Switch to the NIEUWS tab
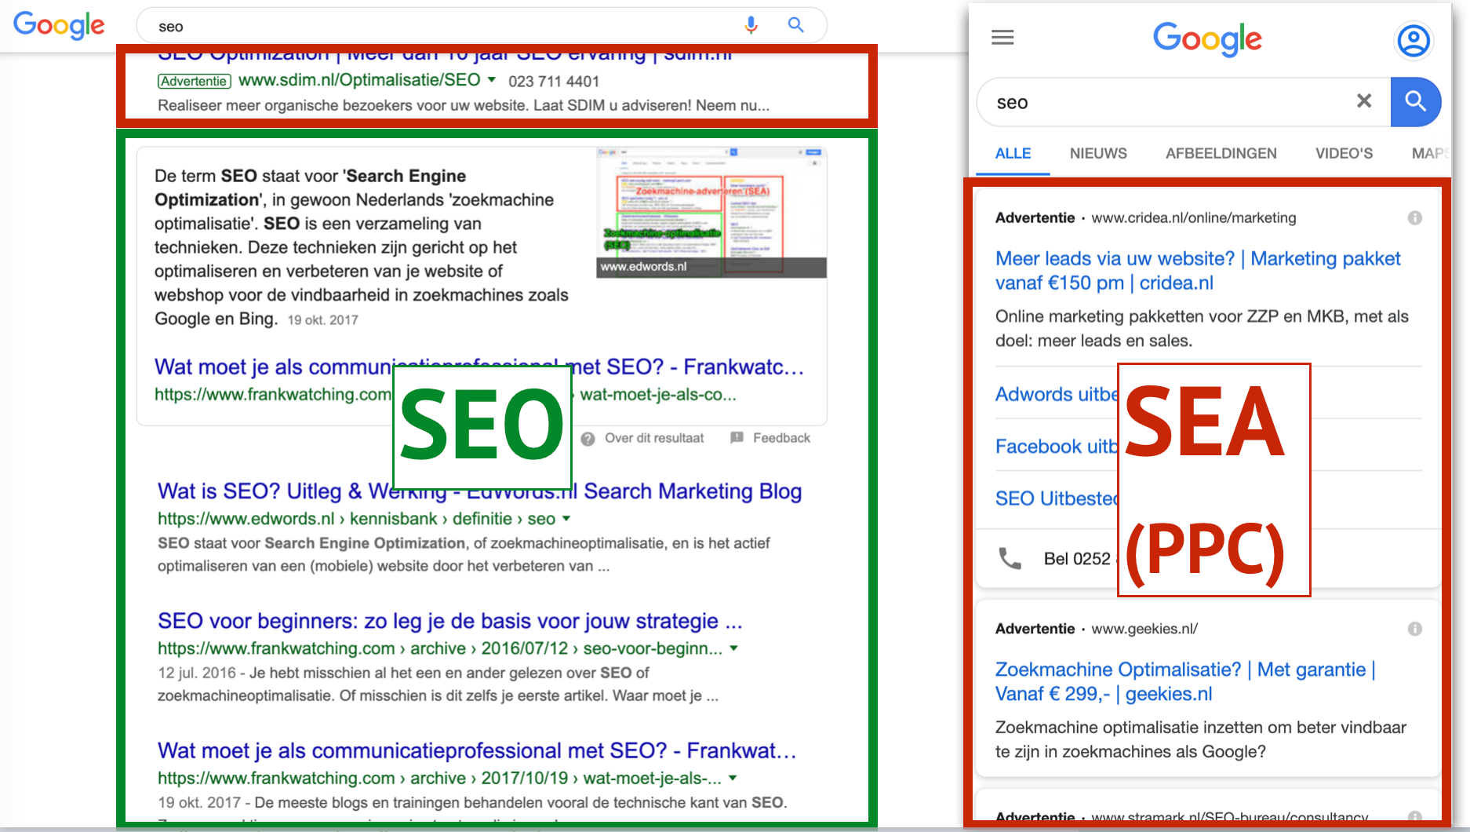Image resolution: width=1470 pixels, height=832 pixels. point(1098,154)
